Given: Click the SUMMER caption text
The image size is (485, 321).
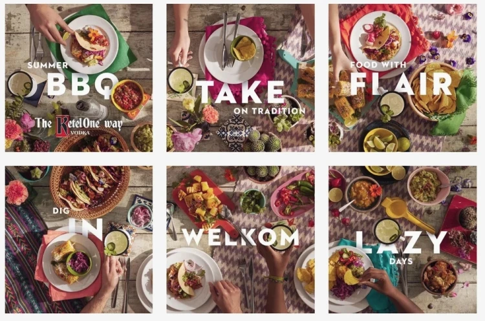Looking at the screenshot, I should (48, 65).
